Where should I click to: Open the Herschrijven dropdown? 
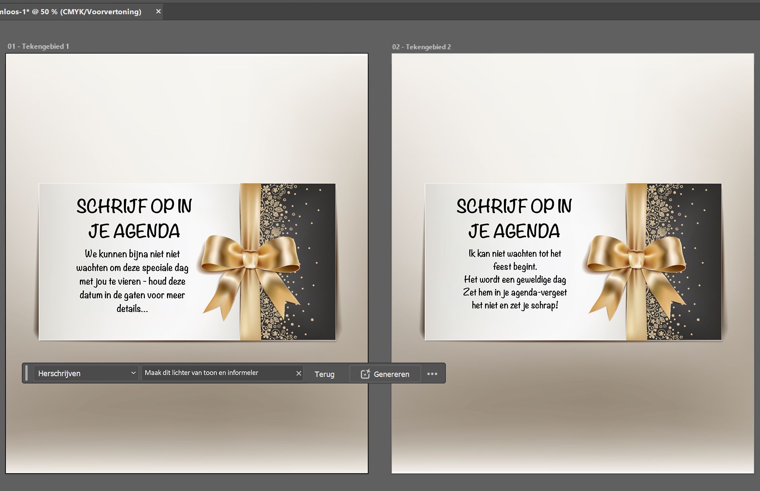tap(86, 373)
